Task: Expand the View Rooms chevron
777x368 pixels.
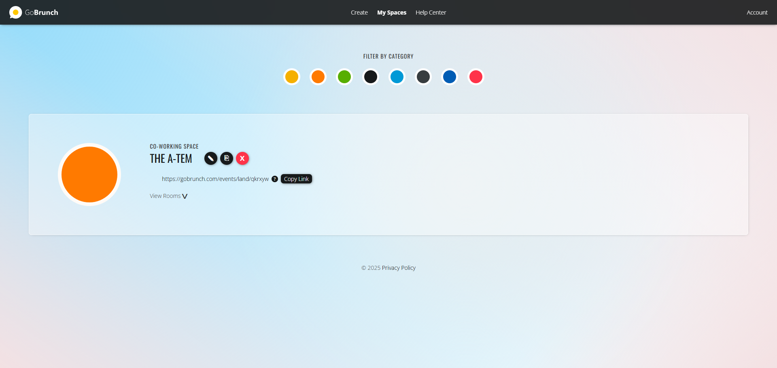Action: 185,196
